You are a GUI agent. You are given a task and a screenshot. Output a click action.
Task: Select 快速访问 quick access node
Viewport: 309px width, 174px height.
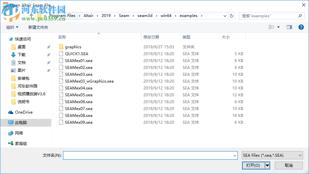click(x=23, y=39)
